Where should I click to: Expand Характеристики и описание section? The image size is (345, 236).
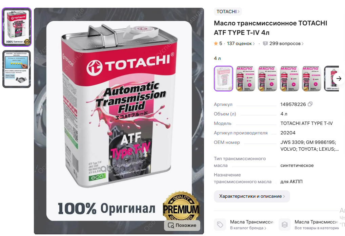(x=252, y=196)
